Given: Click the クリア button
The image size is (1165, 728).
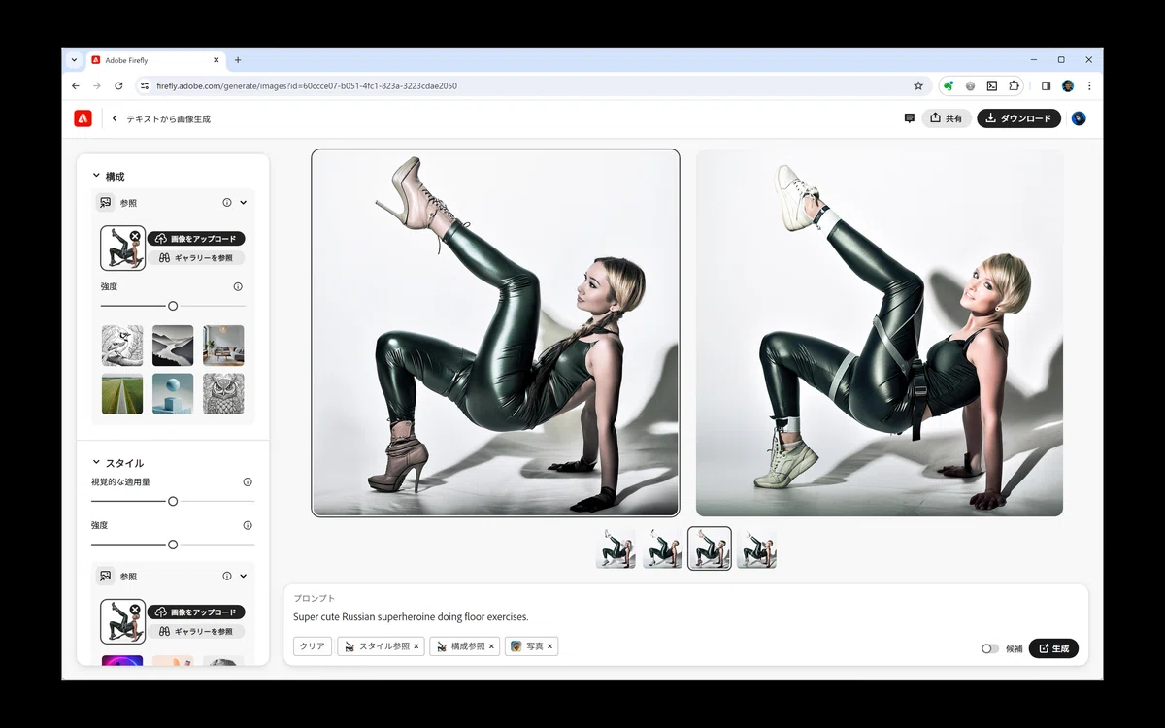Looking at the screenshot, I should tap(312, 646).
